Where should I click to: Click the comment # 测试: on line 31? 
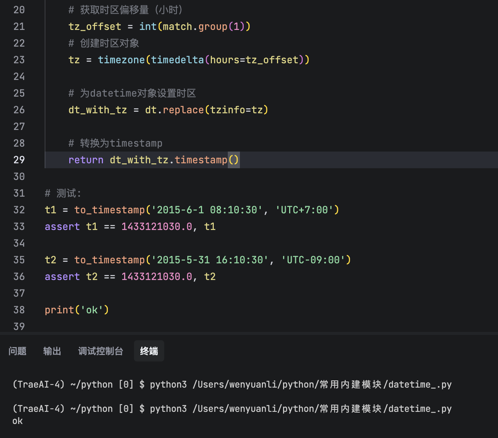[63, 193]
